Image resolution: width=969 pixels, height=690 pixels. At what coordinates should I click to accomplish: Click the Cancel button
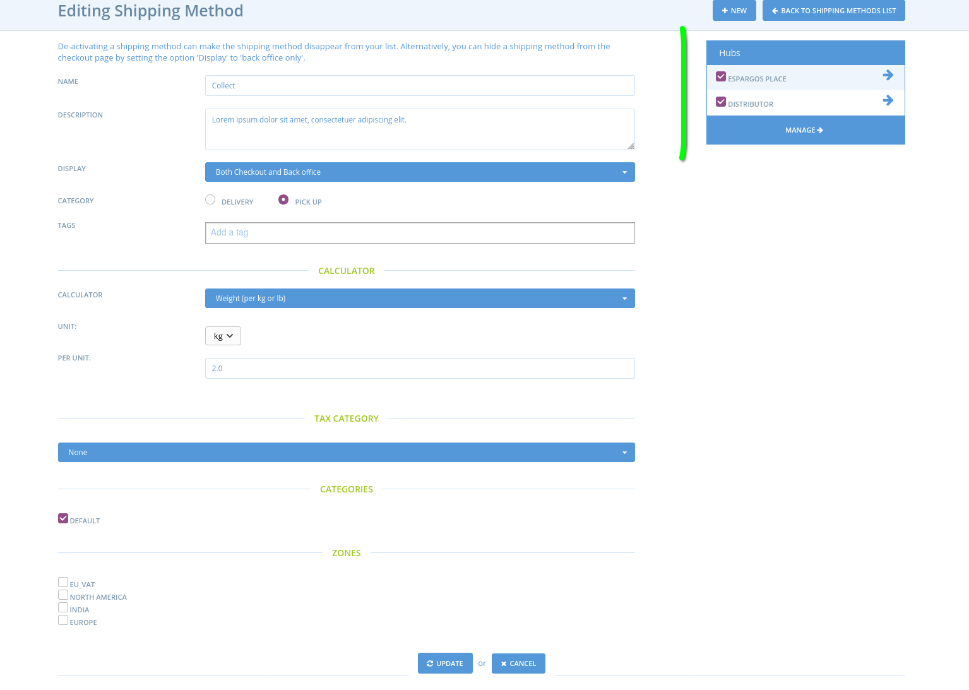coord(518,663)
